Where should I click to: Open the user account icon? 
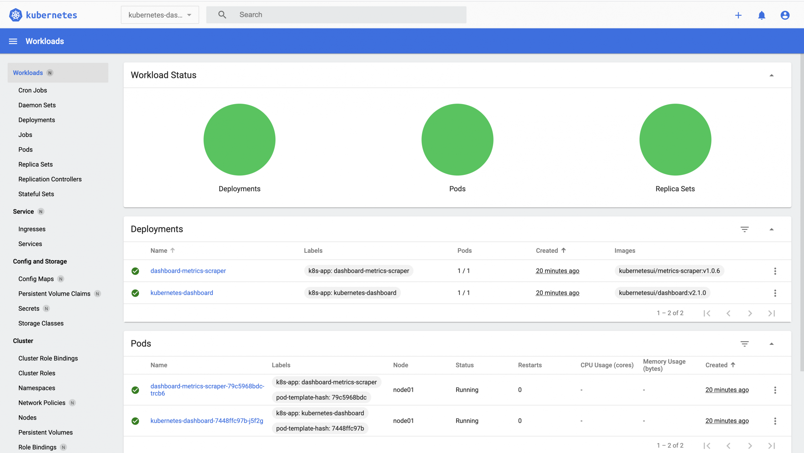(x=785, y=15)
